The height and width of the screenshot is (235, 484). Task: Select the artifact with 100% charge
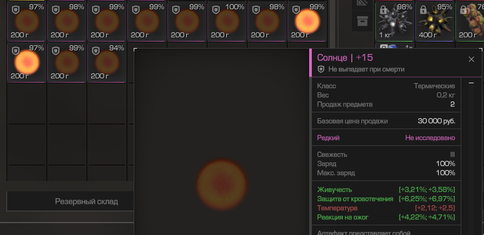226,22
